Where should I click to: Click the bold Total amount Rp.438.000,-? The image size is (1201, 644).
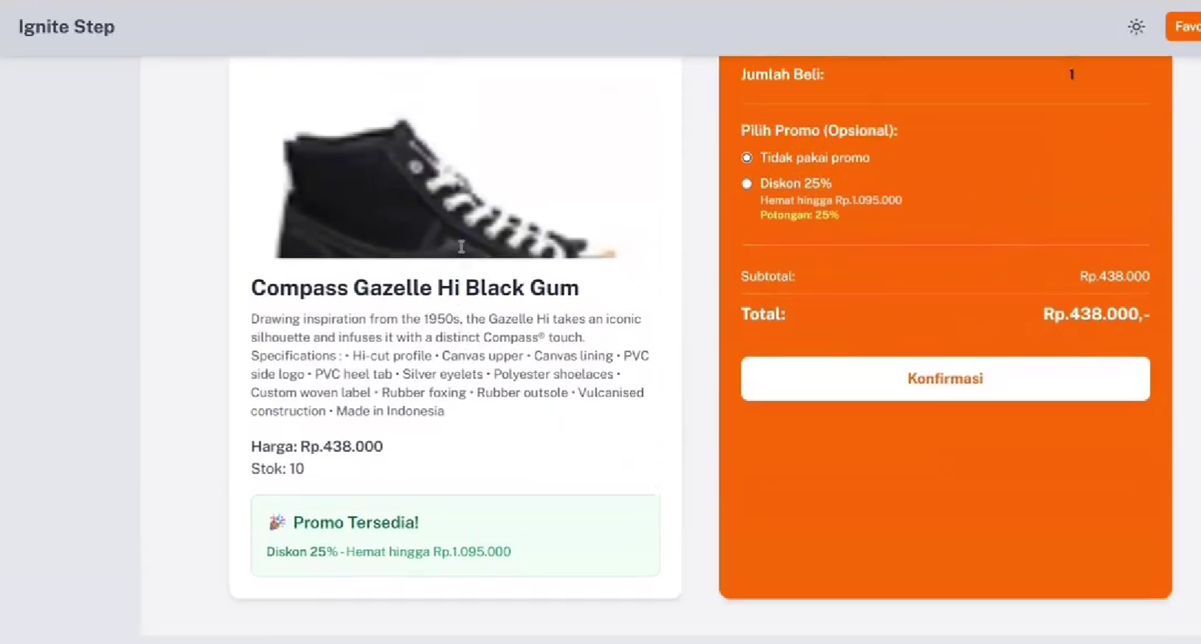pyautogui.click(x=1096, y=314)
